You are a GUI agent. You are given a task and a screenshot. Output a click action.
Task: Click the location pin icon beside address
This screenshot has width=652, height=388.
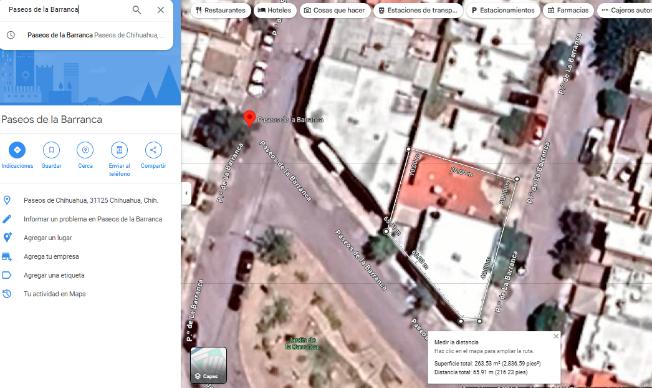(7, 200)
